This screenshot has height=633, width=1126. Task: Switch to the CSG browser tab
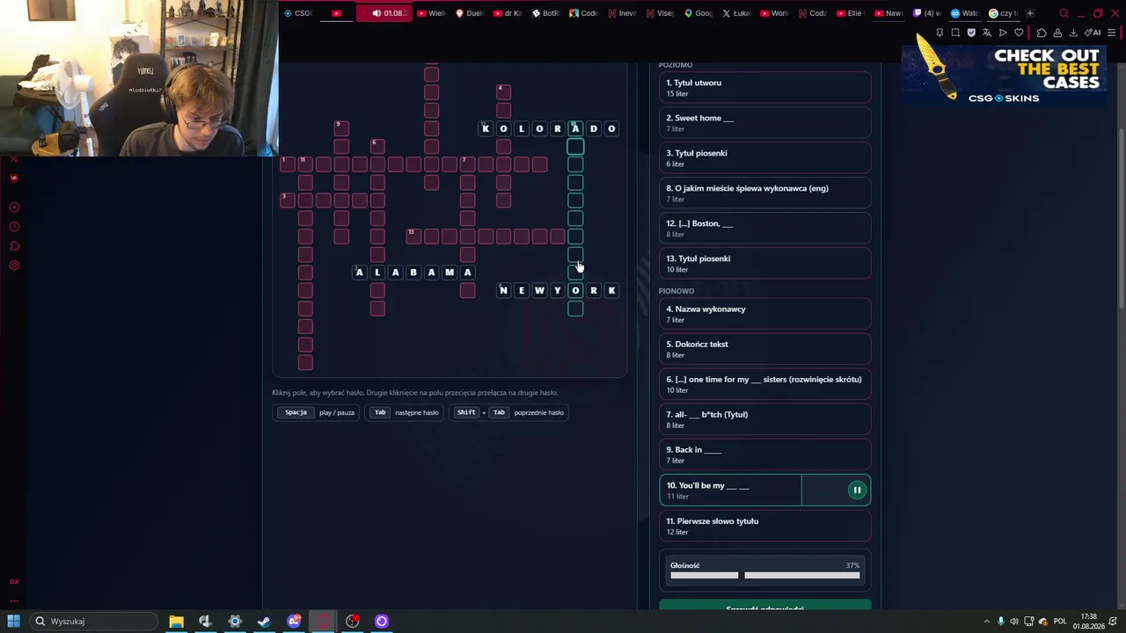tap(299, 13)
